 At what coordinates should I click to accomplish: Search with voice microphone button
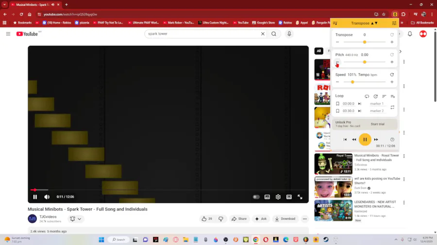289,33
